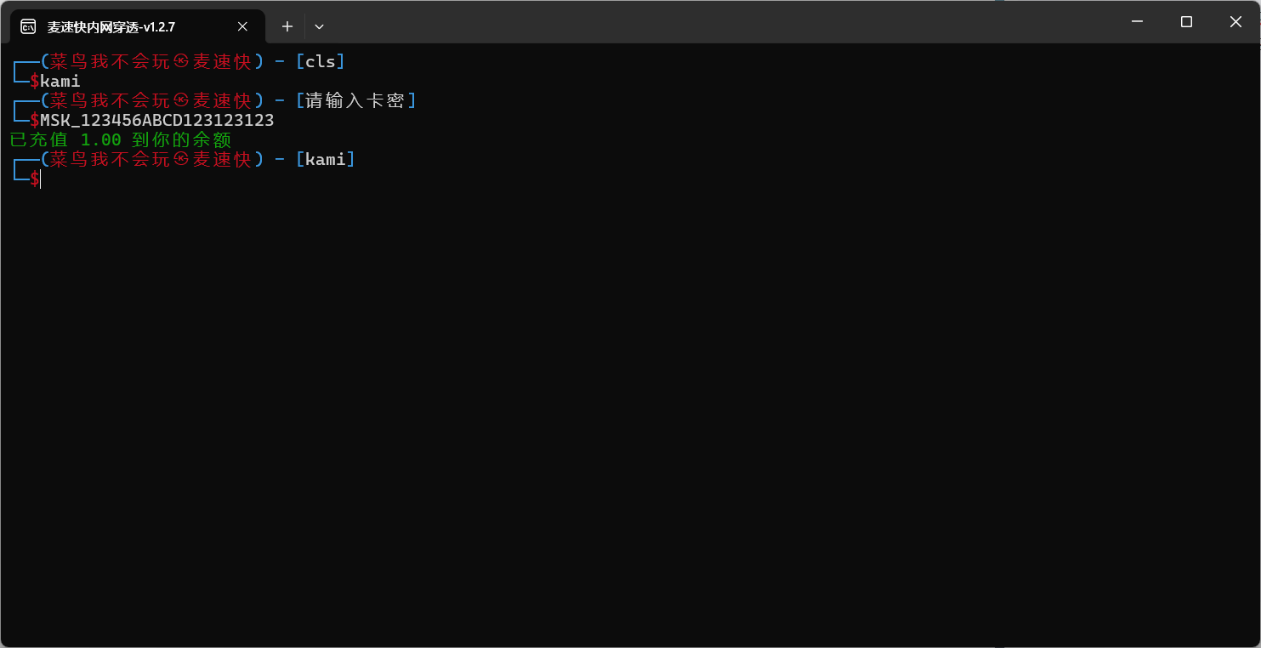Image resolution: width=1261 pixels, height=648 pixels.
Task: Open a new terminal tab with plus
Action: (287, 26)
